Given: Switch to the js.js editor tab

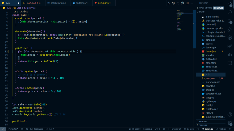Looking at the screenshot, I should point(10,3).
